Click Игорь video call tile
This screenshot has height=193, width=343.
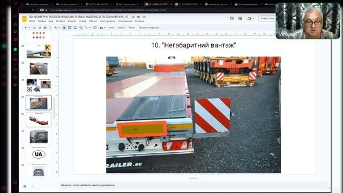pos(308,21)
